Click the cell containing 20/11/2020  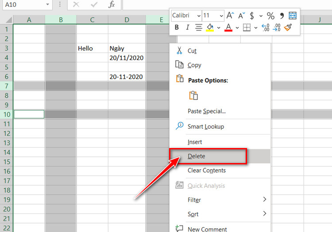[x=127, y=58]
